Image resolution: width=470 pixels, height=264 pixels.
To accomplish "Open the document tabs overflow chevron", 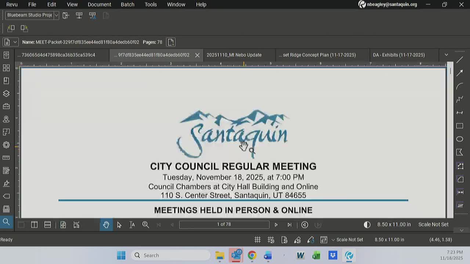I will [446, 55].
